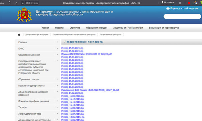Expand the sidebar Тарифы arrow

57,107
